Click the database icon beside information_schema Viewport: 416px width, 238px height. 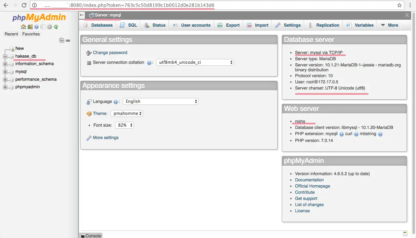(12, 64)
